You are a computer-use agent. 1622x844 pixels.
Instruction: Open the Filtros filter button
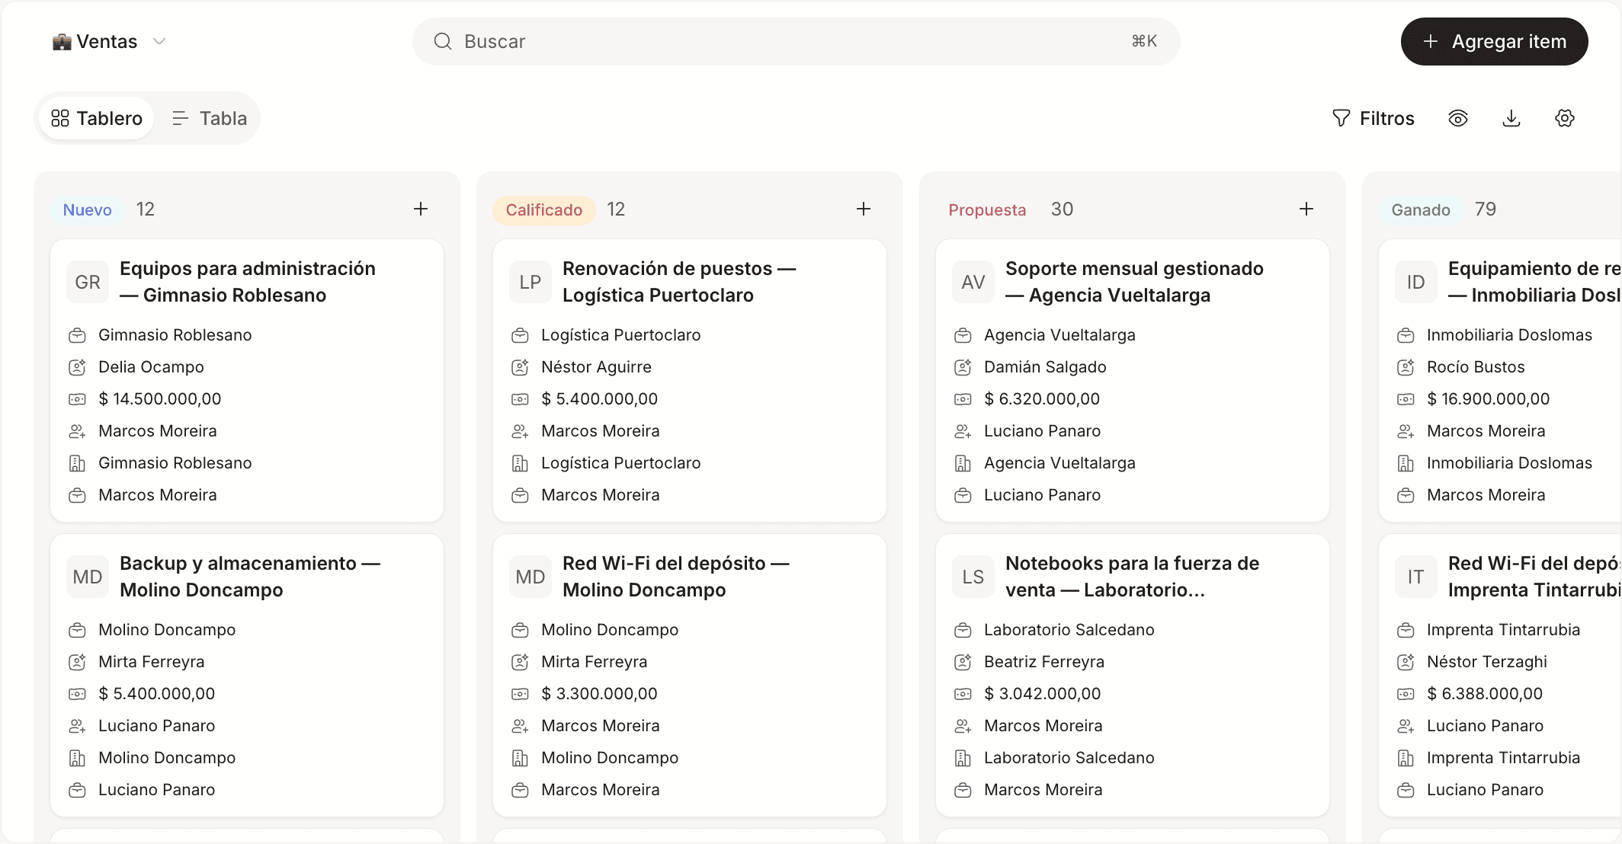(1374, 118)
